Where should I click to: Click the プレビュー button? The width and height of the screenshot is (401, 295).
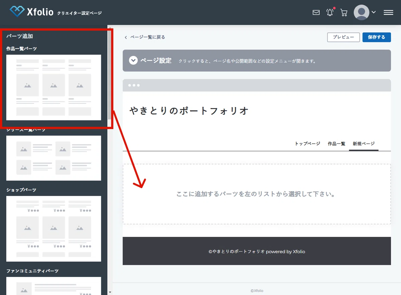(x=344, y=37)
